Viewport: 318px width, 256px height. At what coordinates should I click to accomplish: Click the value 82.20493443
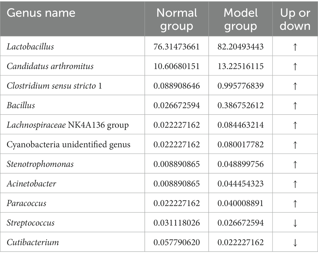241,47
